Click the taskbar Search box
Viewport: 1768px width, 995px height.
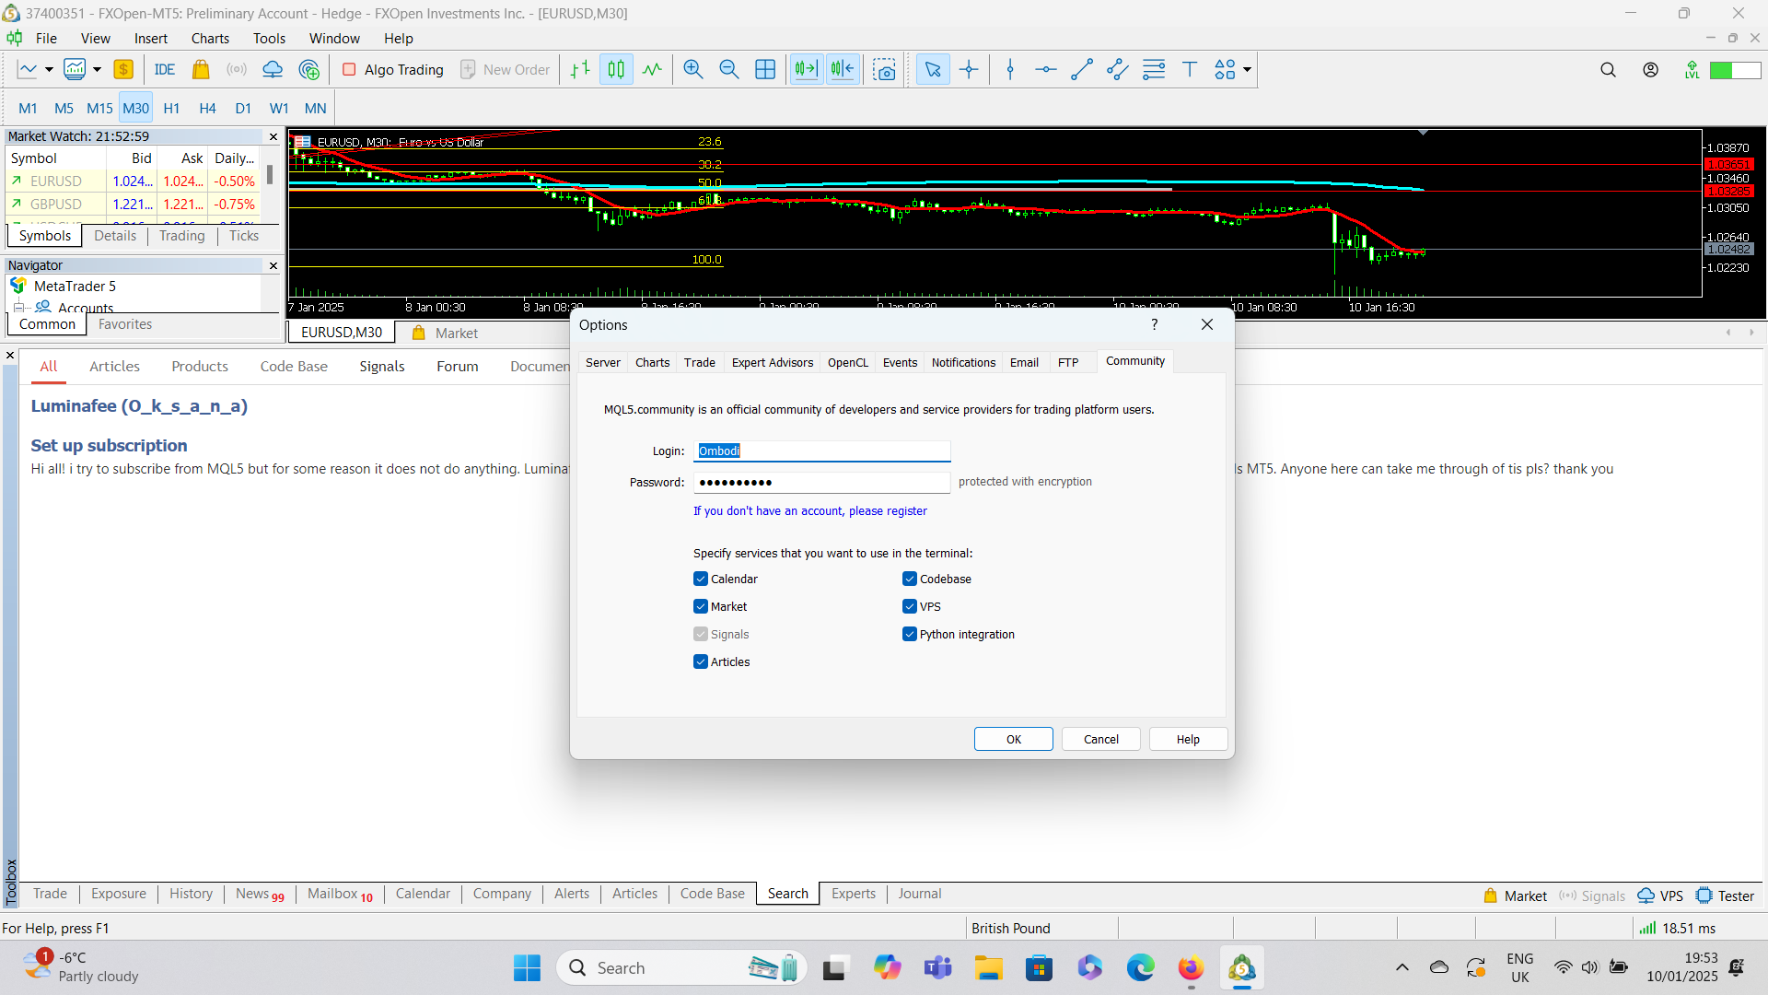pos(681,967)
